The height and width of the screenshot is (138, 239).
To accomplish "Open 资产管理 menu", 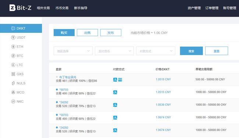I will tap(194, 8).
